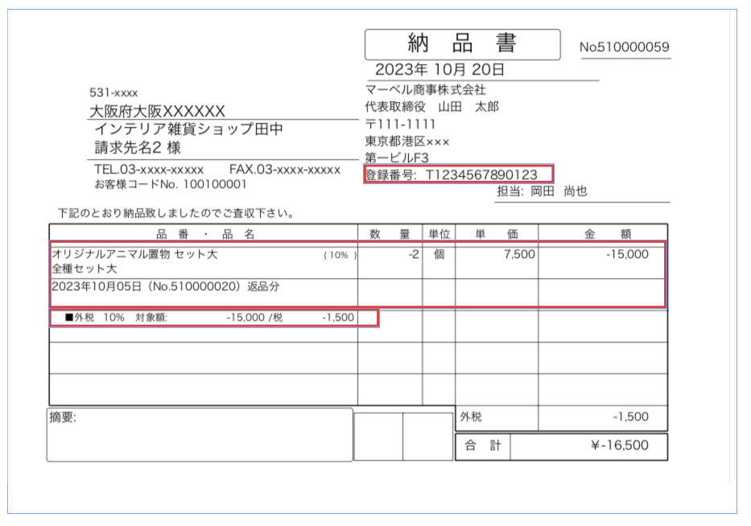Select the TEL.03-xxxx-xxxxx phone number
Image resolution: width=751 pixels, height=526 pixels.
(149, 170)
